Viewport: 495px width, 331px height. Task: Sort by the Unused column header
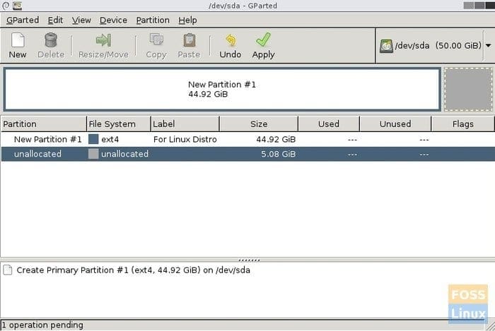pyautogui.click(x=395, y=124)
